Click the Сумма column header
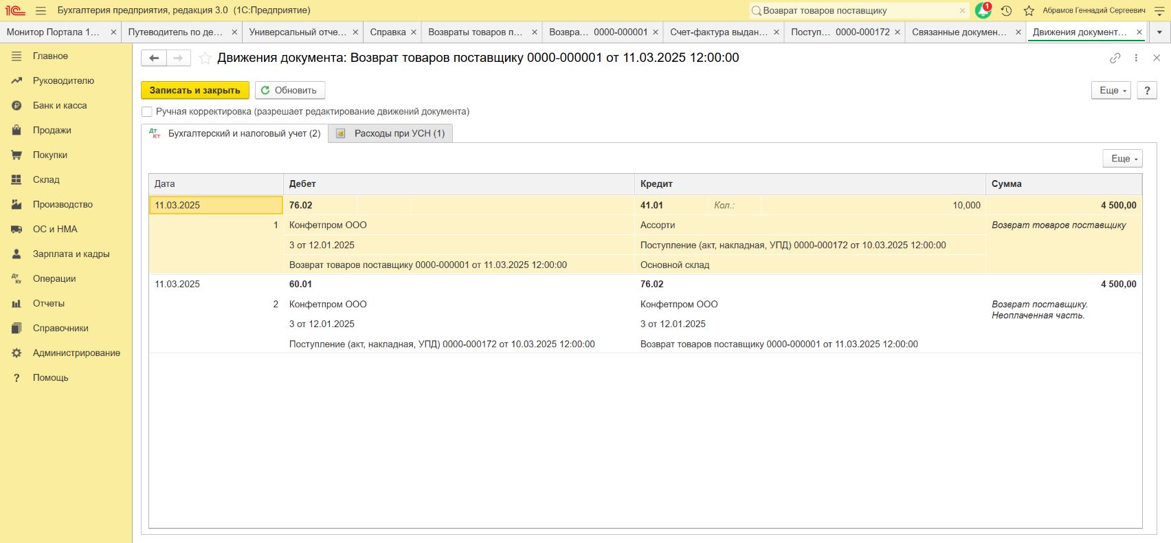The image size is (1171, 543). click(x=1064, y=184)
